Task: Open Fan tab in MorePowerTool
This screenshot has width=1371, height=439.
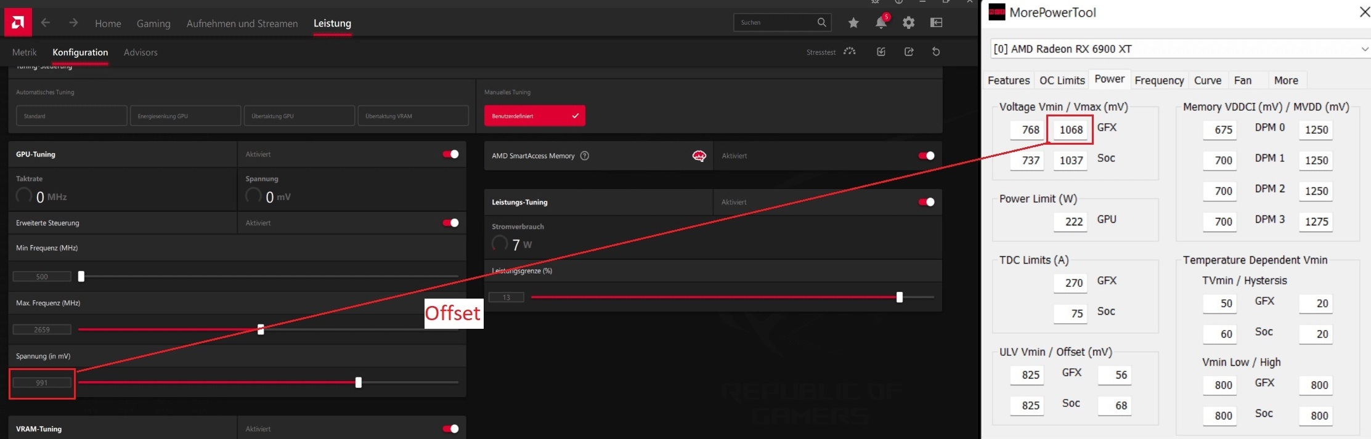Action: (1243, 80)
